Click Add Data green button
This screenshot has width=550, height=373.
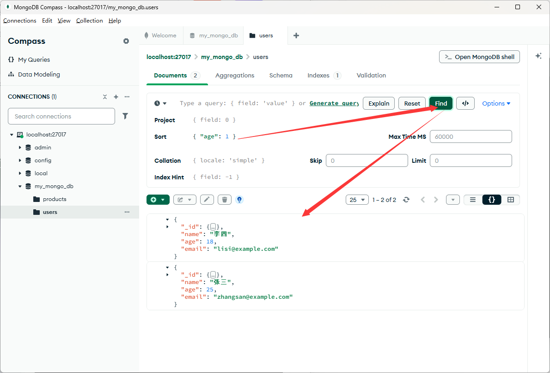[x=158, y=200]
